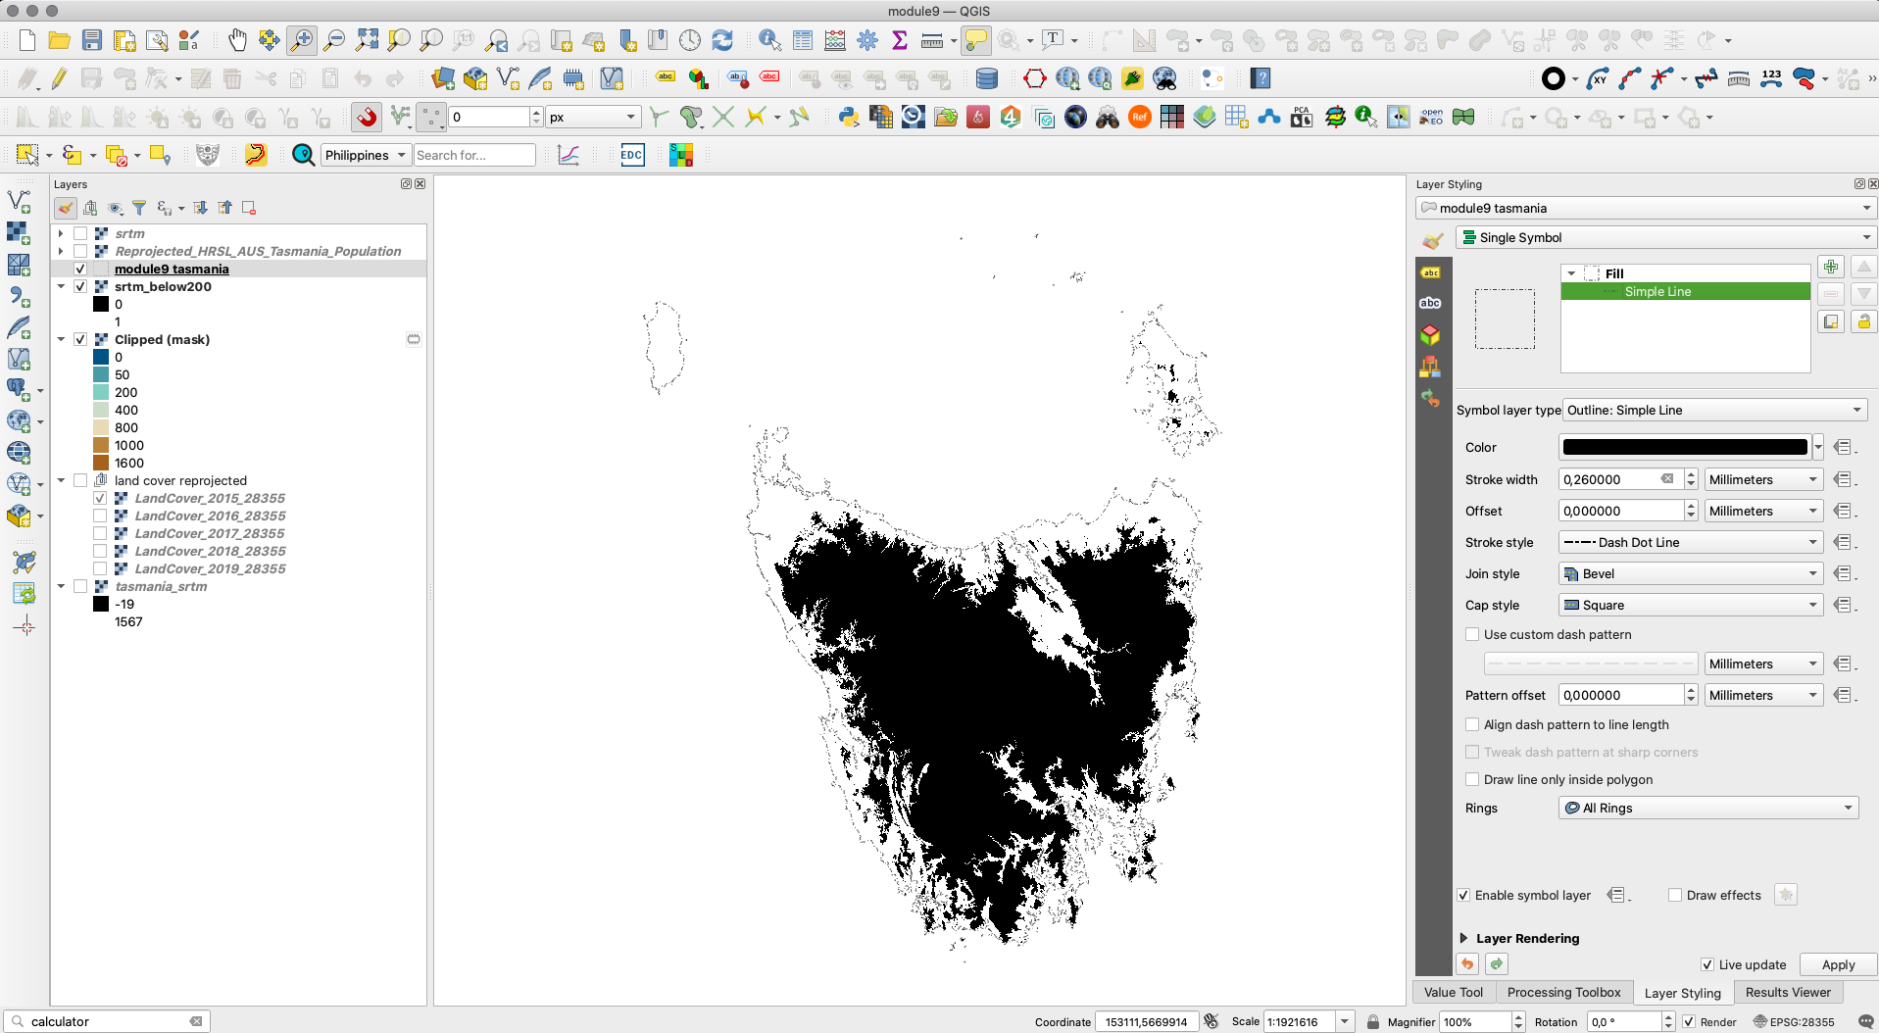Uncheck module9 tasmania layer visibility
The image size is (1879, 1033).
(x=80, y=269)
